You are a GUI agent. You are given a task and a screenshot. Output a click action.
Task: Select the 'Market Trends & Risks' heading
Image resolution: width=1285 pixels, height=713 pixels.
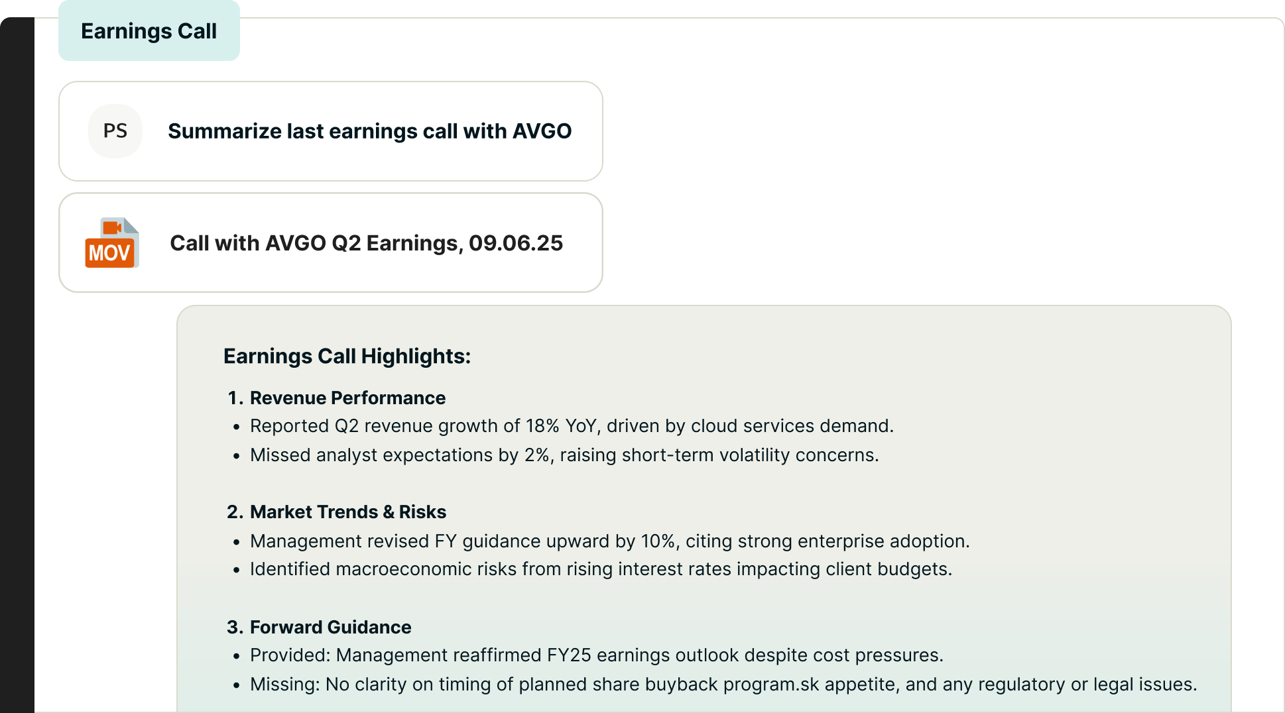347,512
